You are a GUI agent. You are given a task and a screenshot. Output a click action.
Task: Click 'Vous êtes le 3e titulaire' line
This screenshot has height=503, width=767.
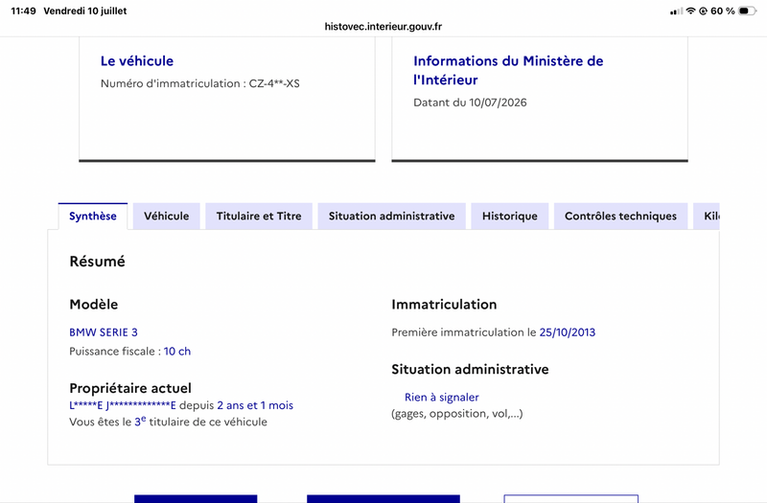pyautogui.click(x=169, y=422)
